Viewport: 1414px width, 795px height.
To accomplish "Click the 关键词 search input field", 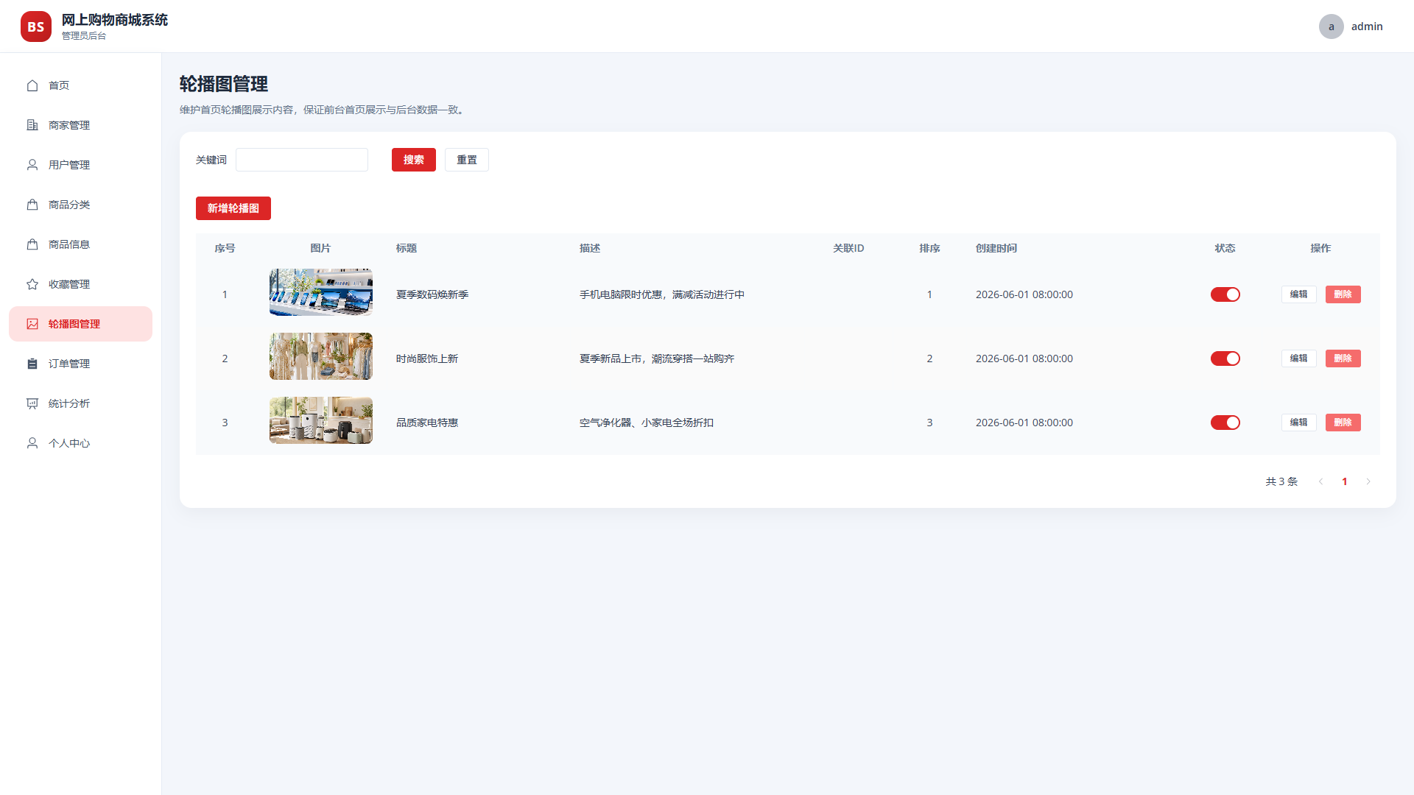I will pos(302,160).
